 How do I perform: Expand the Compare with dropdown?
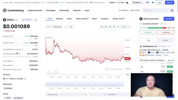pos(67,94)
